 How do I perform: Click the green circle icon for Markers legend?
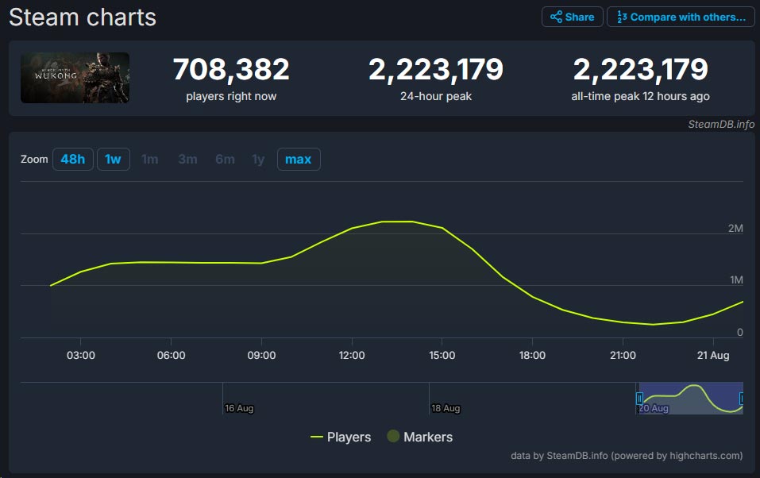pos(392,437)
